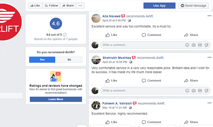Click the Use App button
This screenshot has height=127, width=213.
click(x=159, y=6)
